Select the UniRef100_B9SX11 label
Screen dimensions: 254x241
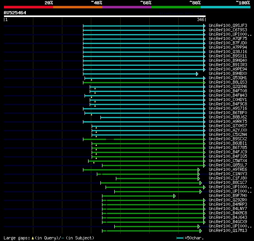pyautogui.click(x=228, y=56)
